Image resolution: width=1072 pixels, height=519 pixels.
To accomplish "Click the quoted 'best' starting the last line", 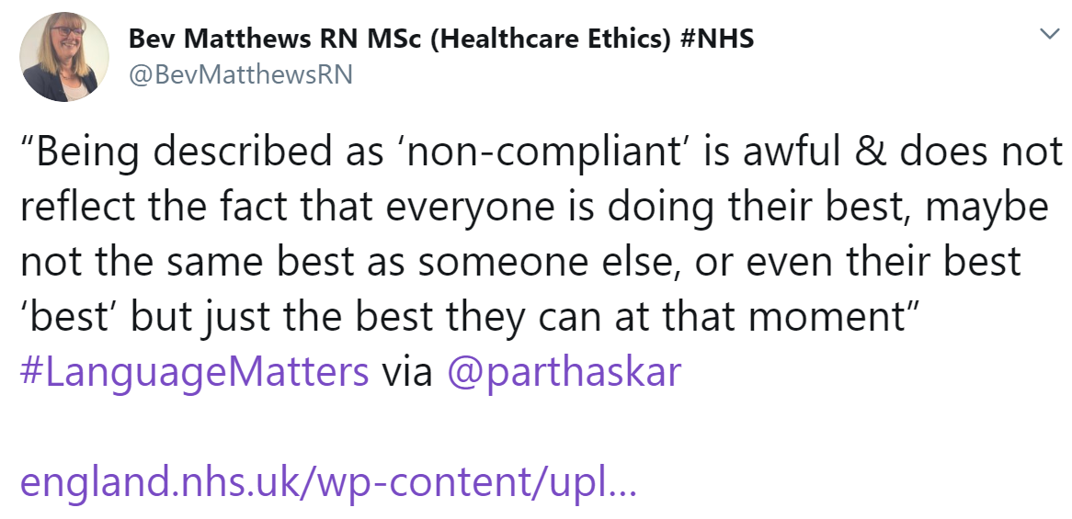I will pyautogui.click(x=70, y=317).
